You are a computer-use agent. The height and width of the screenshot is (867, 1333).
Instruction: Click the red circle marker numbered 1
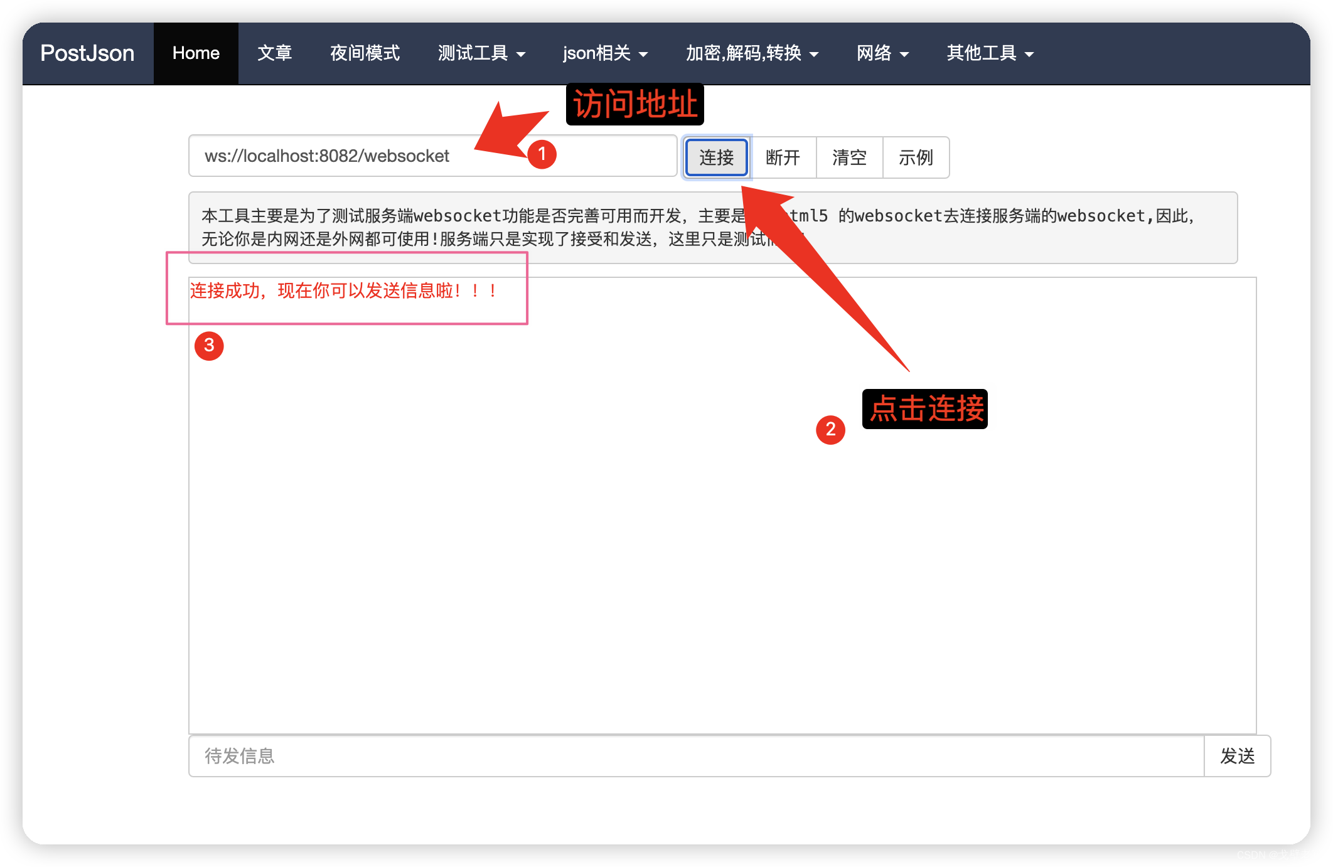[x=542, y=154]
